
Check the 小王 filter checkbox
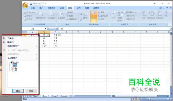click(12, 71)
